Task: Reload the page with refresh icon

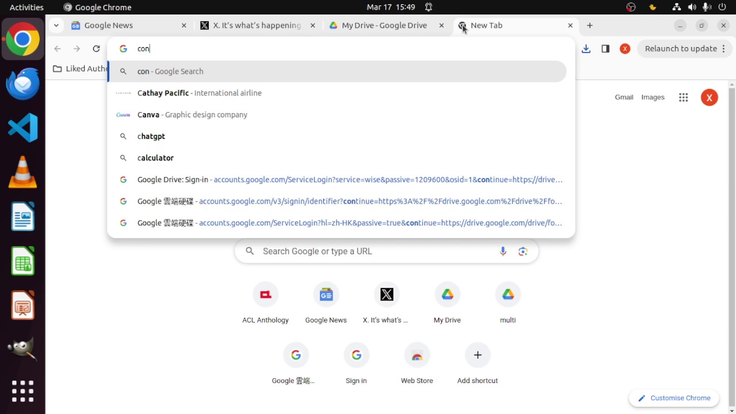Action: click(96, 49)
